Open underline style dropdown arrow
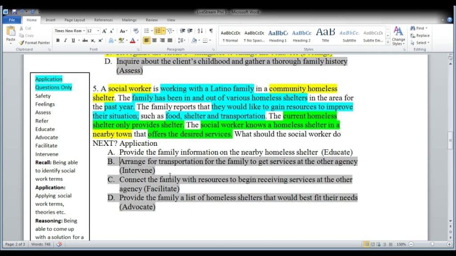This screenshot has height=256, width=456. (x=79, y=40)
